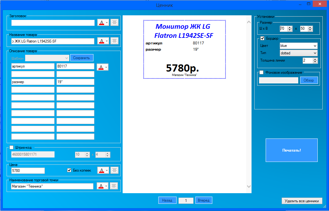Viewport: 329px width, 211px height.
Task: Open font color picker for Наименование торговой точки
Action: (102, 186)
